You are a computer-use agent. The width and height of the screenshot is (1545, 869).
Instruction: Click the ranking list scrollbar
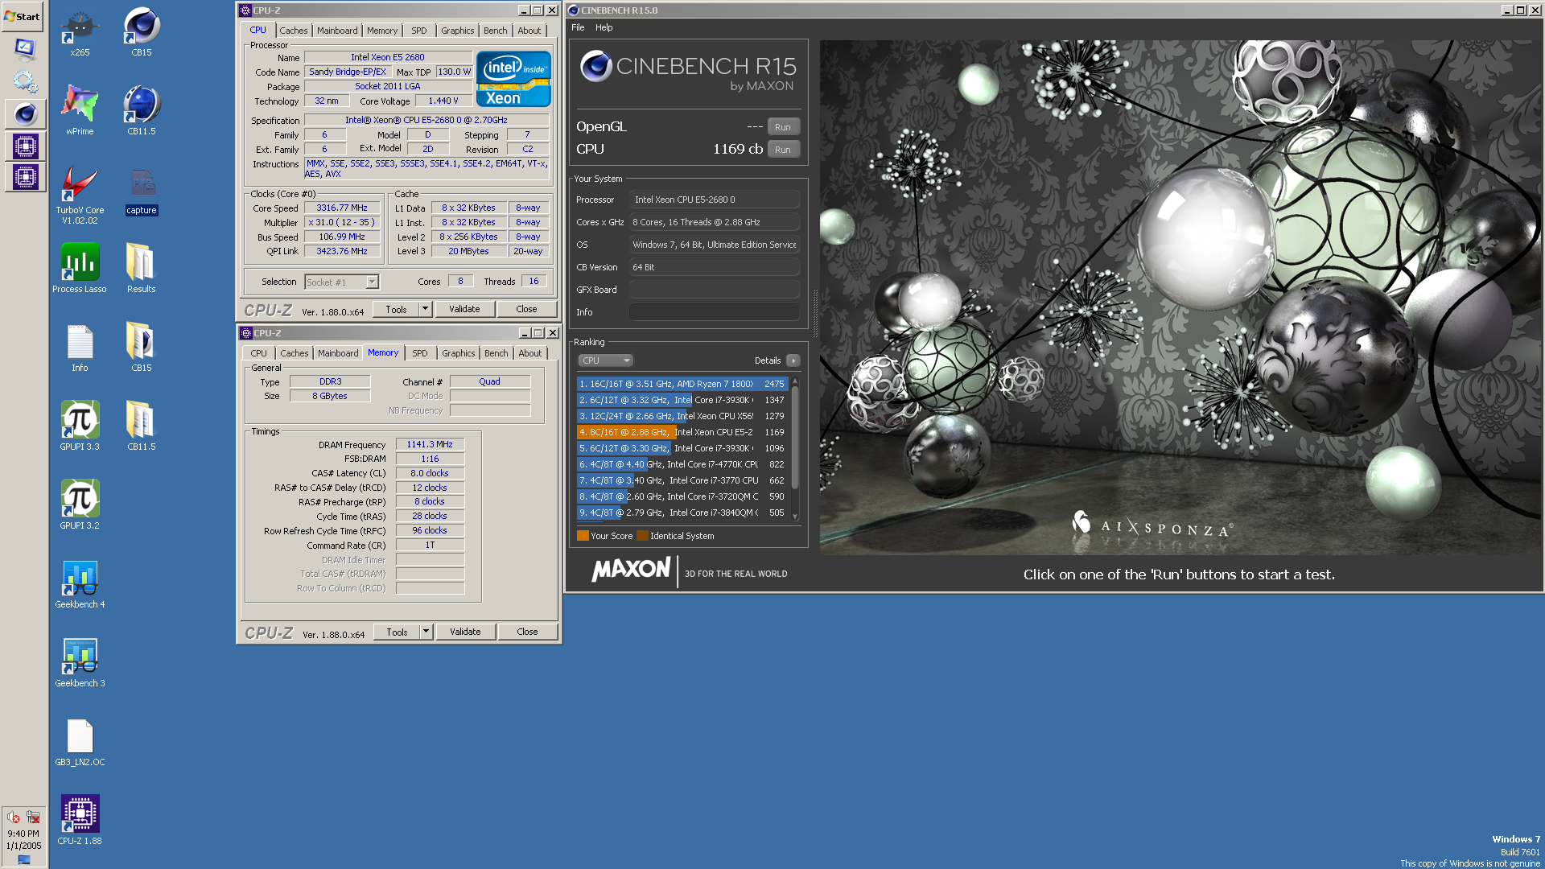point(795,439)
